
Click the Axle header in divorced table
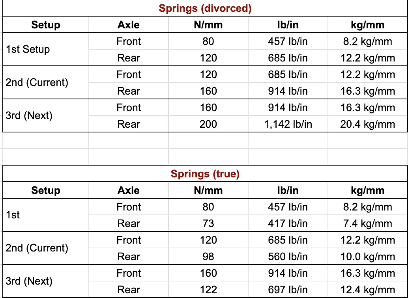point(129,25)
